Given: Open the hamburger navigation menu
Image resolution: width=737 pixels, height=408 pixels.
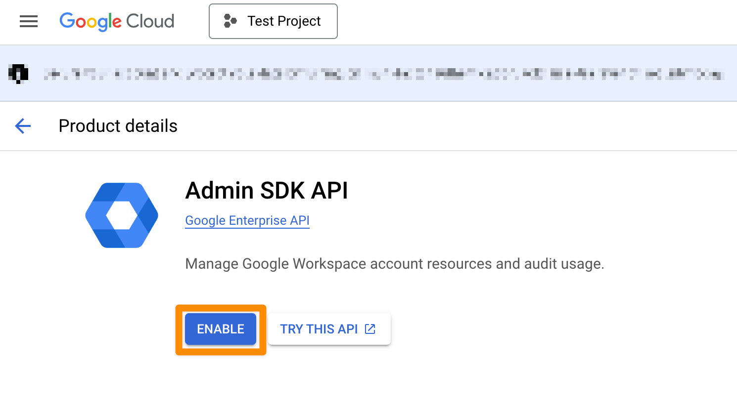Looking at the screenshot, I should pos(29,21).
